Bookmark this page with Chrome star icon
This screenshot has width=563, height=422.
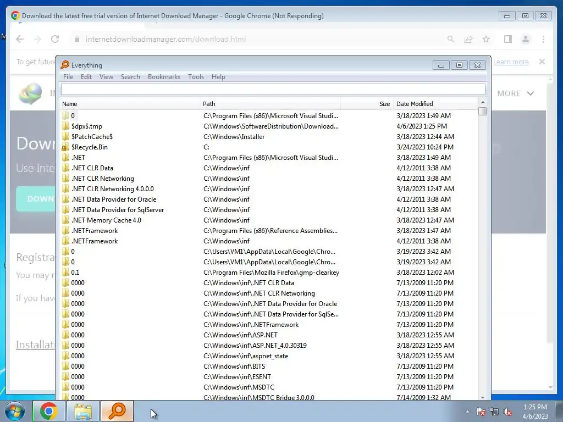point(486,39)
